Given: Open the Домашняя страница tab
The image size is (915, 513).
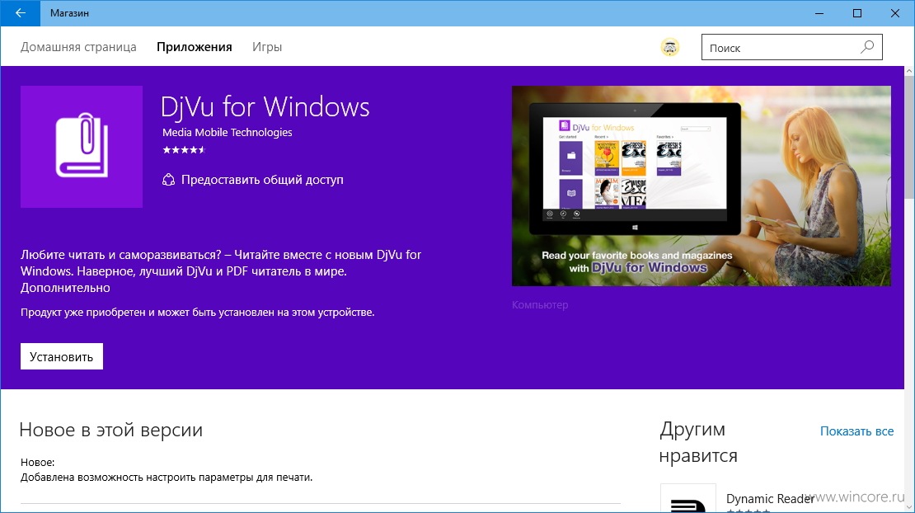Looking at the screenshot, I should pyautogui.click(x=78, y=47).
